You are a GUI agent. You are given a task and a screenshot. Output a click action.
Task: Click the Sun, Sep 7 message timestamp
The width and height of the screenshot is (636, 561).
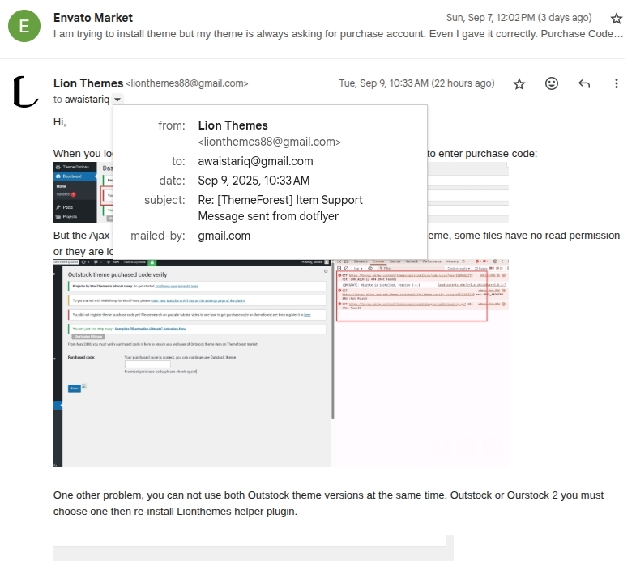coord(530,18)
